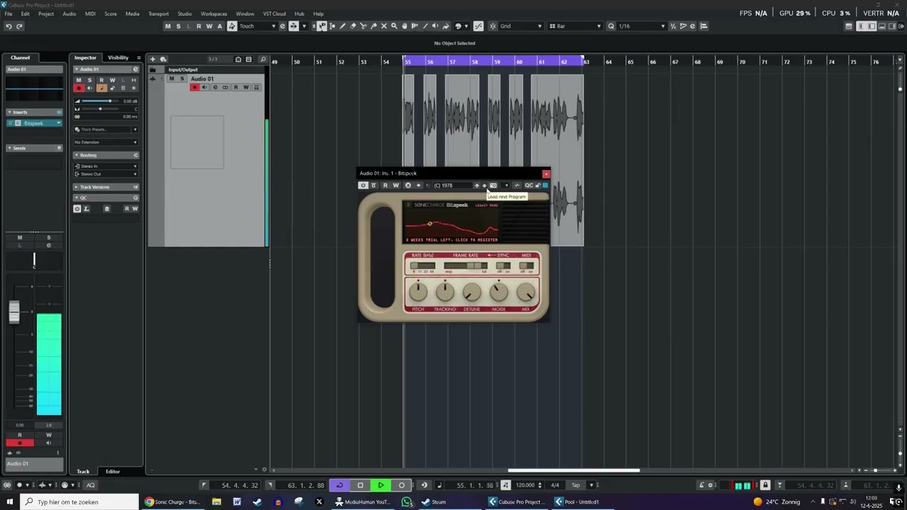The height and width of the screenshot is (510, 907).
Task: Toggle Monitor speaker on Audio 01 track
Action: click(x=205, y=87)
